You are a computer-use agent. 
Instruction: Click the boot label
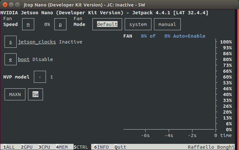[24, 59]
